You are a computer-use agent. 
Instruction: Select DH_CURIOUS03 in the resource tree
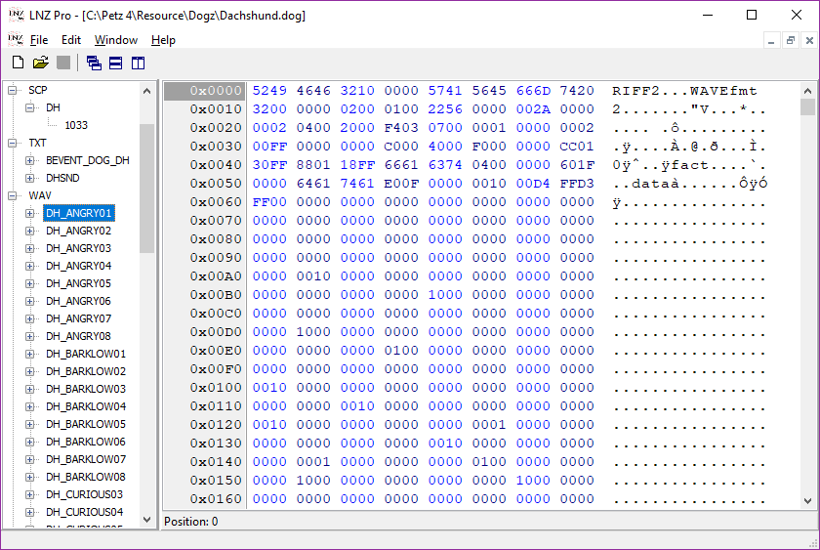click(84, 494)
